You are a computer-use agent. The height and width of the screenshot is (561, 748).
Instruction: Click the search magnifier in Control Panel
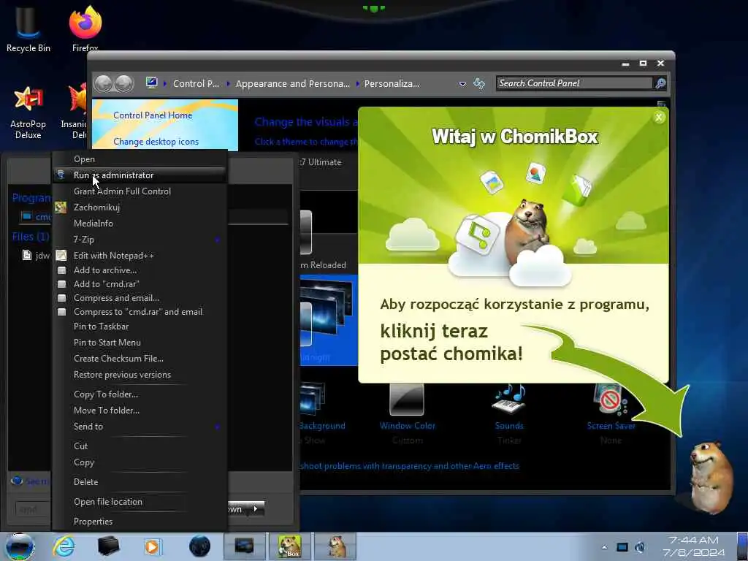pyautogui.click(x=660, y=83)
